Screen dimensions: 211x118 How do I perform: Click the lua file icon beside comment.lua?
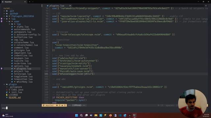coord(12,48)
